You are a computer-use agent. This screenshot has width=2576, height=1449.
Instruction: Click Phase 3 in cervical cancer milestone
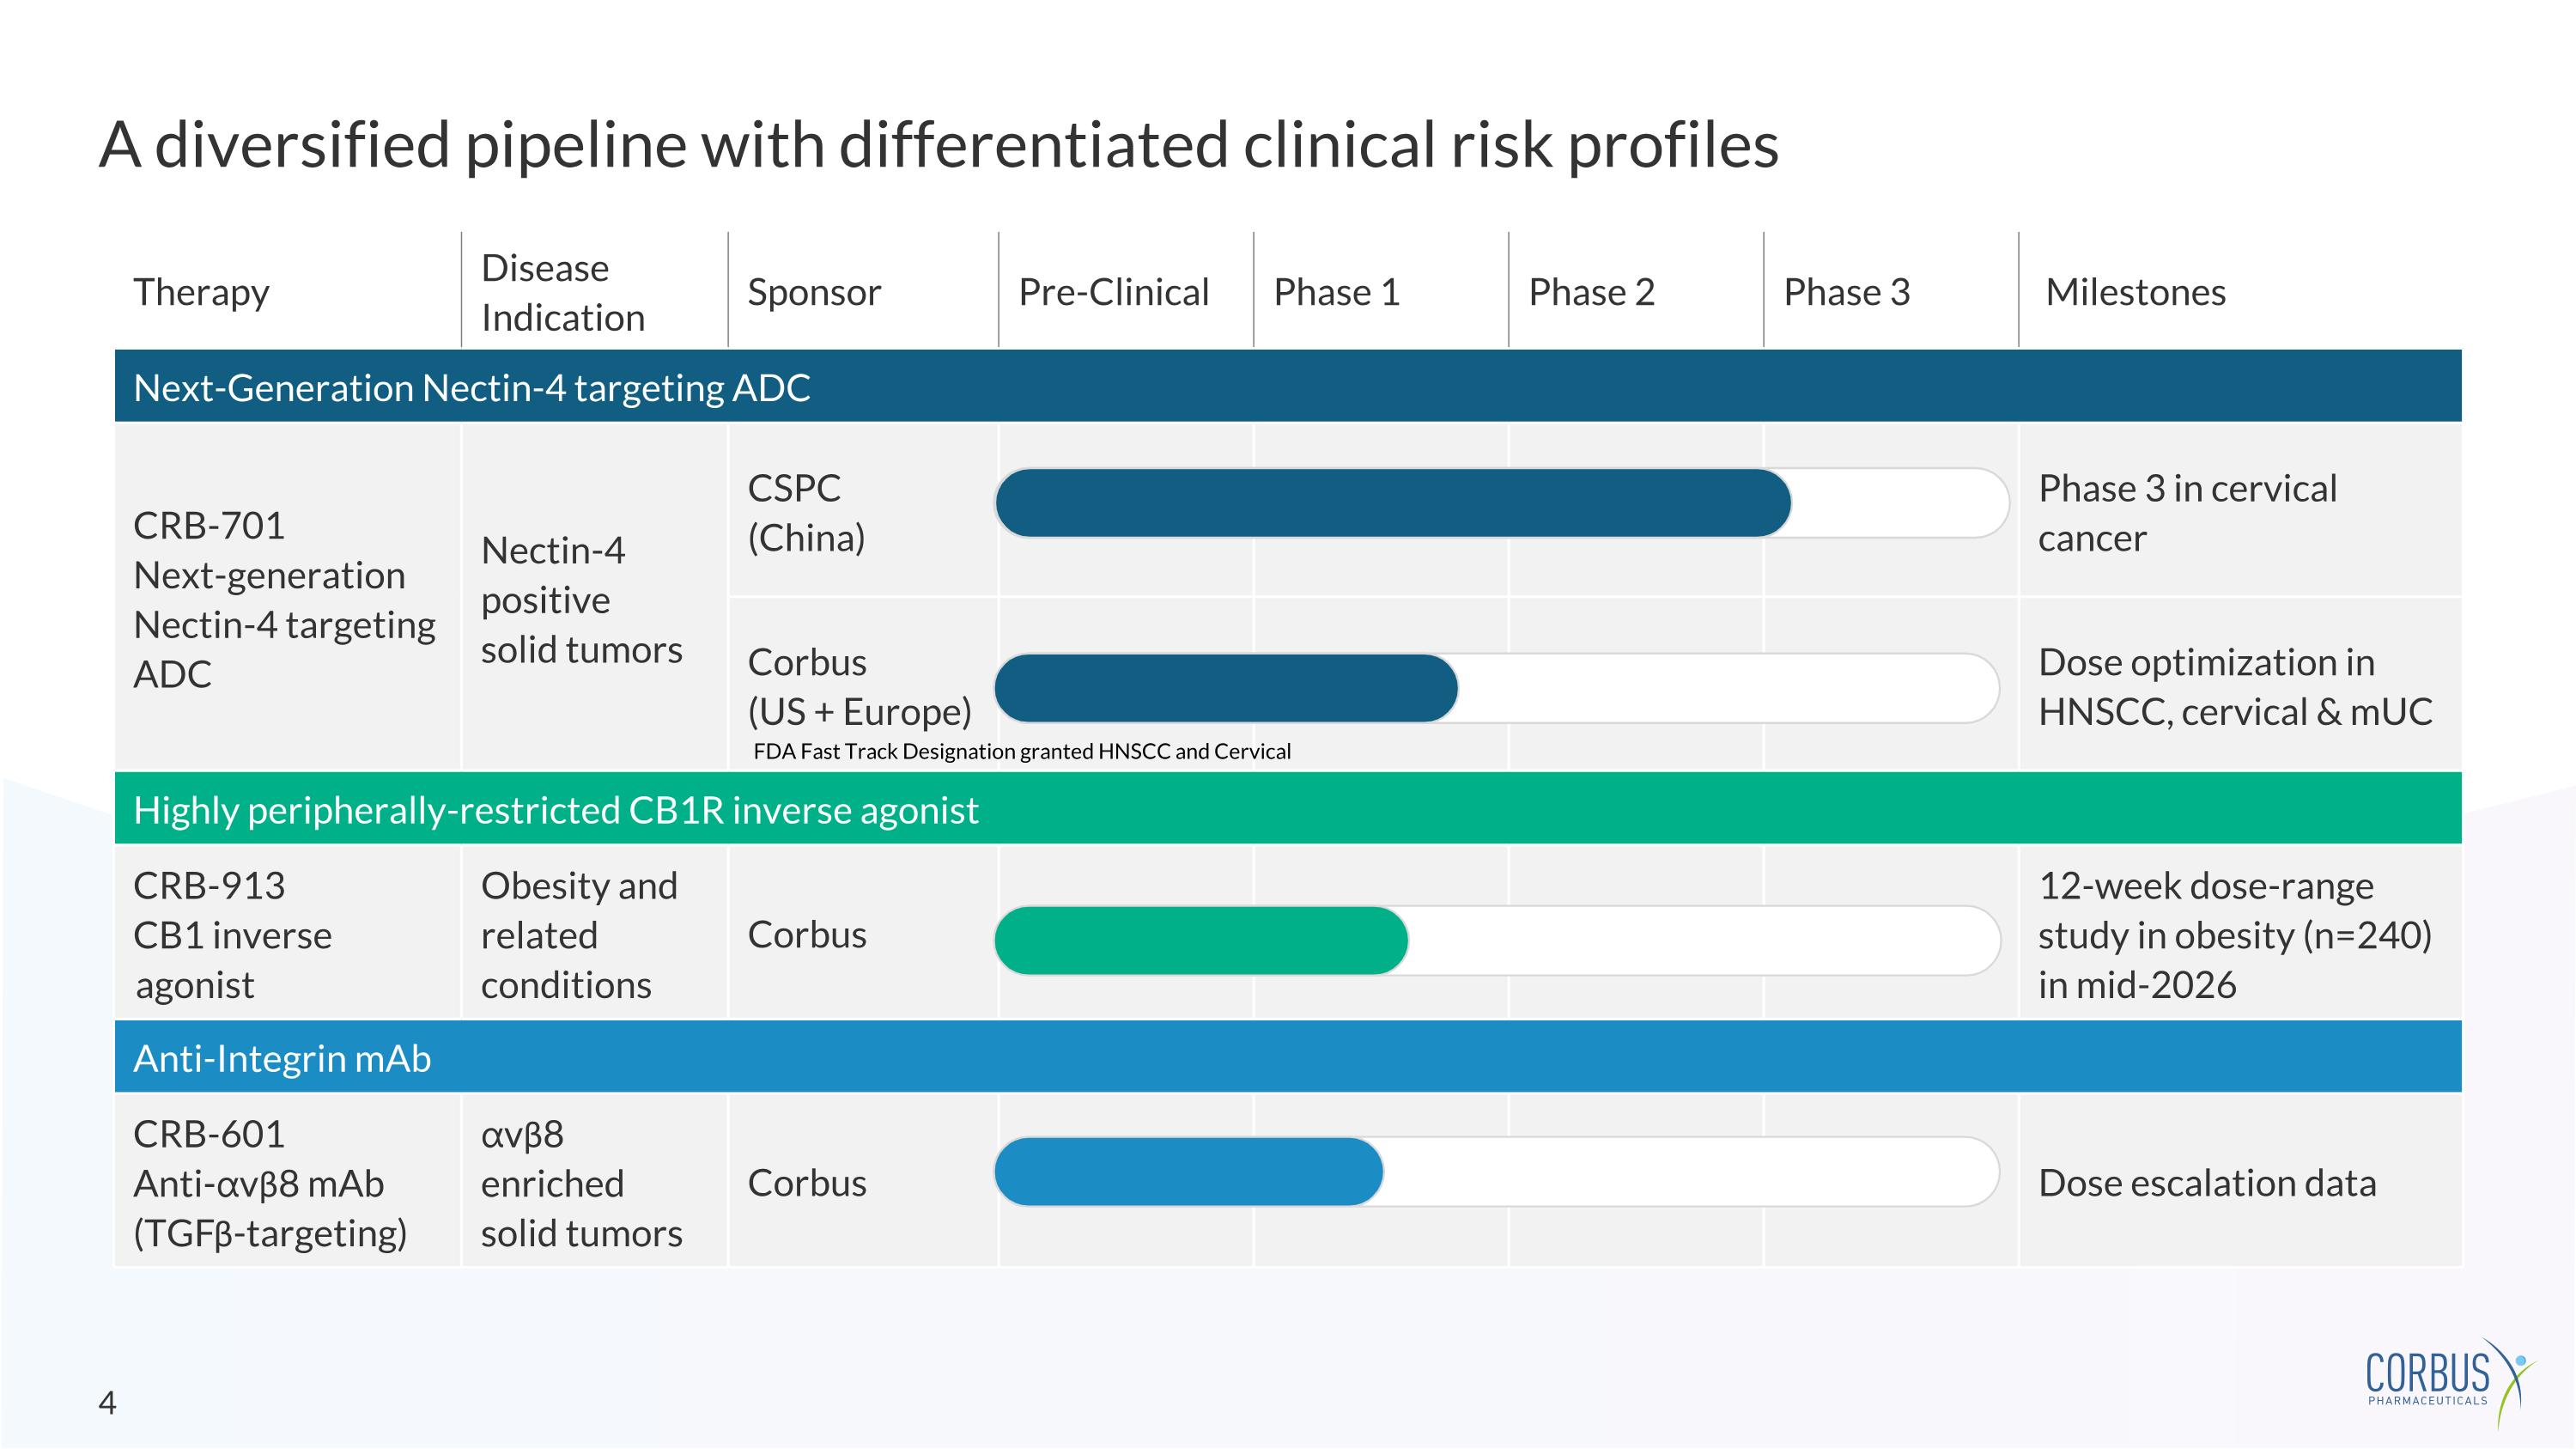[x=2187, y=513]
